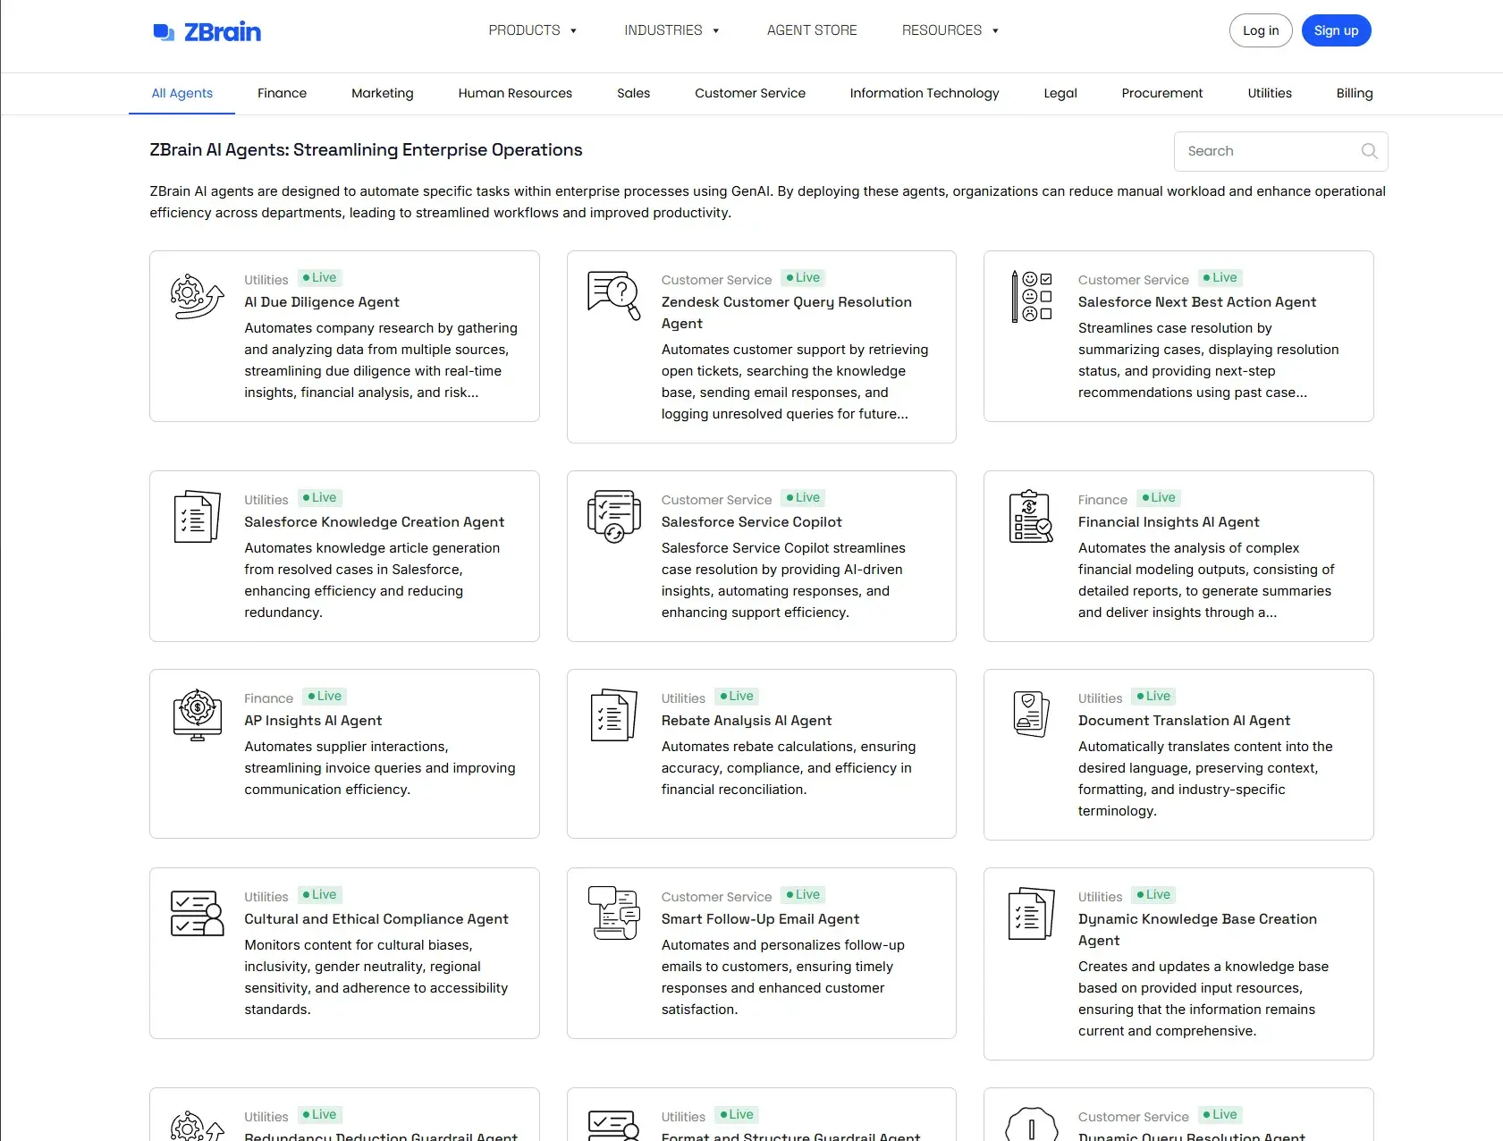Click the Cultural and Ethical Compliance icon
The height and width of the screenshot is (1141, 1503).
(x=197, y=913)
